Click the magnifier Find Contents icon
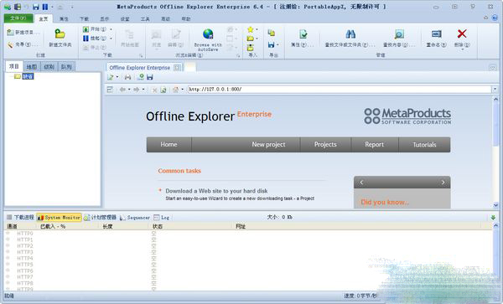Viewport: 503px width, 304px height. (x=399, y=34)
